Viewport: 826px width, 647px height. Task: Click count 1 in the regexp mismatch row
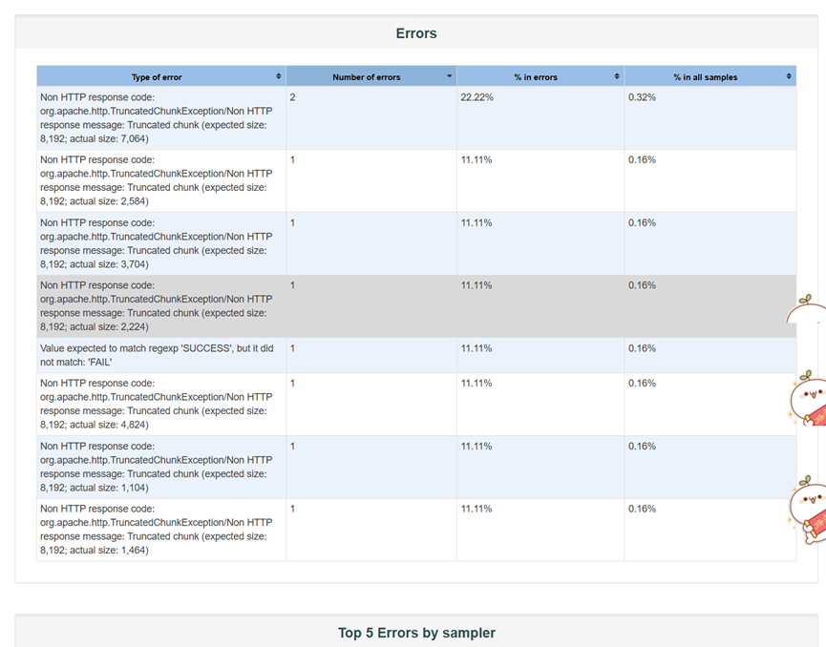(x=292, y=348)
